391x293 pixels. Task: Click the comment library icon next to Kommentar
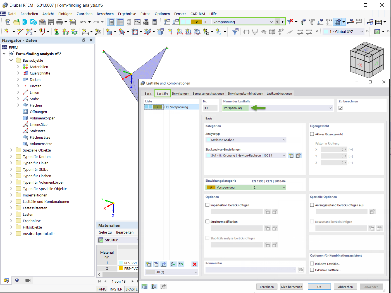(x=301, y=270)
